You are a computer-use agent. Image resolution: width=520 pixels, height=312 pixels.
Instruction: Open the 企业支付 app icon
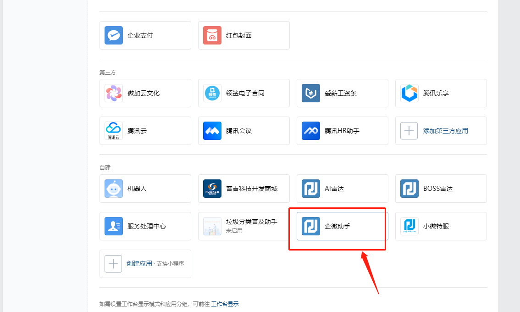114,35
